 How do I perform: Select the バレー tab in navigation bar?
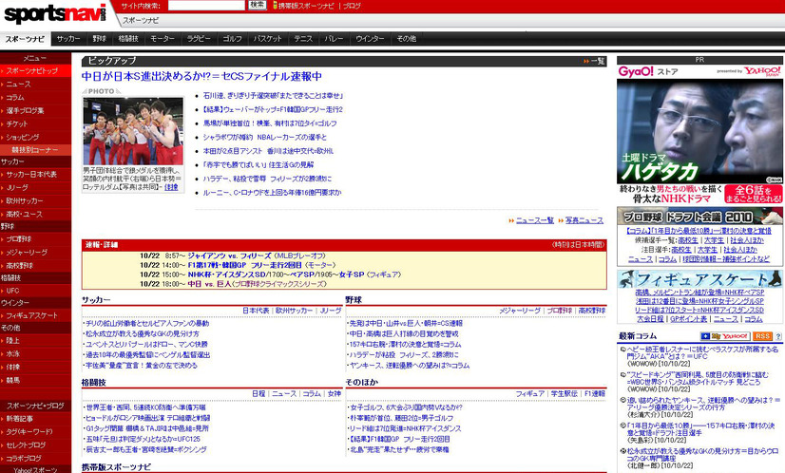pos(334,39)
